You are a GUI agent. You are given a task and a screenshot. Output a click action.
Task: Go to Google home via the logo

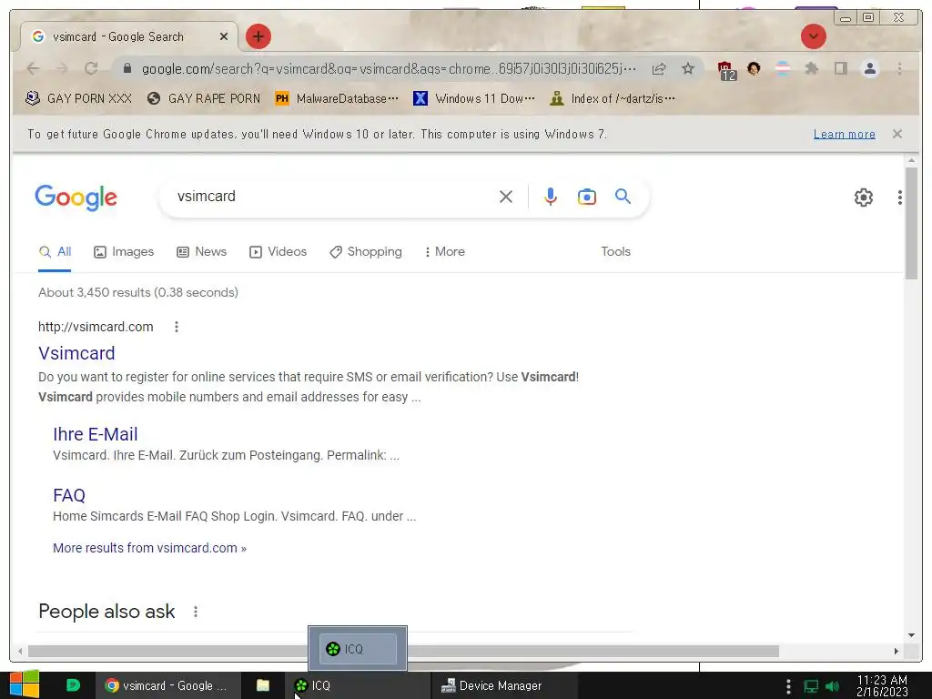point(76,198)
